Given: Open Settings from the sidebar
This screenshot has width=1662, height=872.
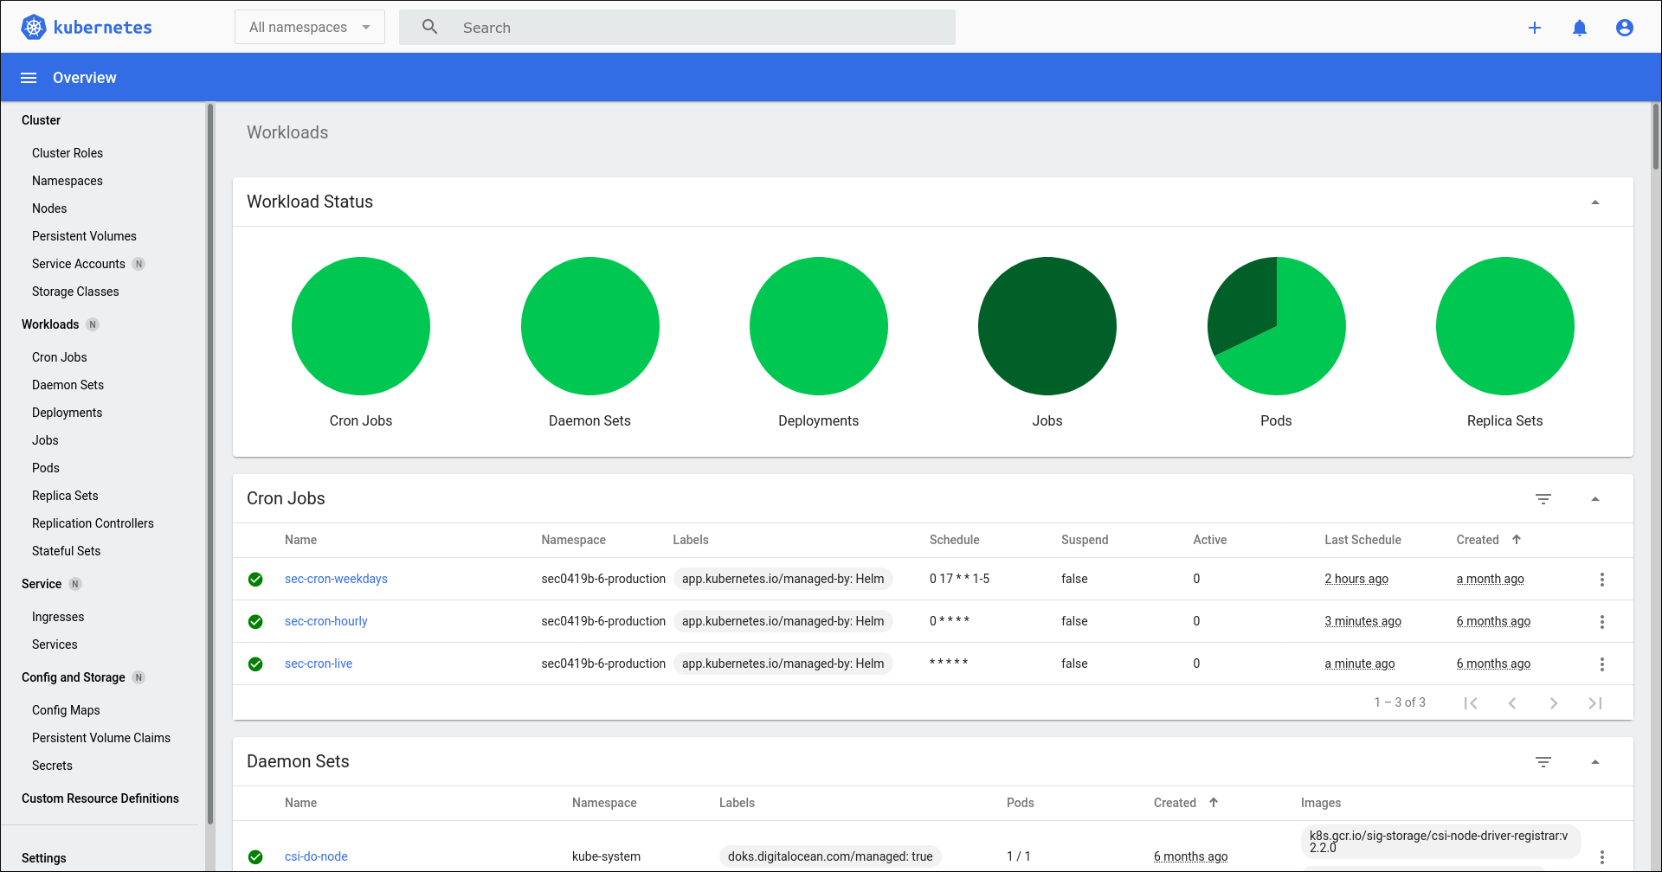Looking at the screenshot, I should (x=44, y=858).
